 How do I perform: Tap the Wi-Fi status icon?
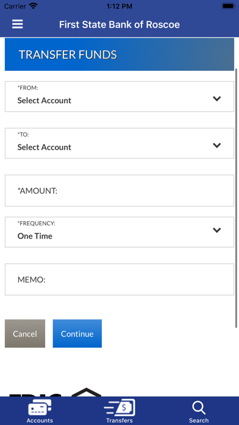(34, 6)
